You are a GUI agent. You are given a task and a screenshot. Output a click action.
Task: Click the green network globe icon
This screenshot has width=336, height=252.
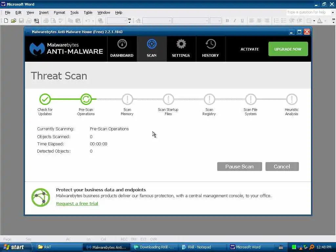[41, 197]
